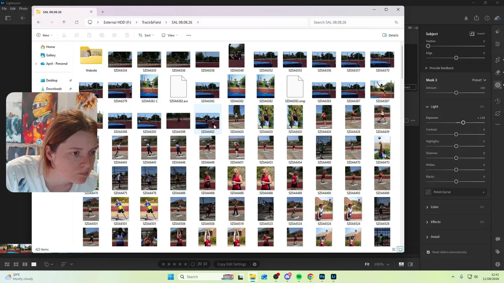504x283 pixels.
Task: Click the Feather slider handle
Action: [428, 46]
